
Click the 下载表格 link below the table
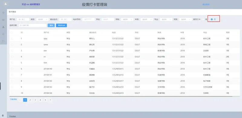pos(13,99)
